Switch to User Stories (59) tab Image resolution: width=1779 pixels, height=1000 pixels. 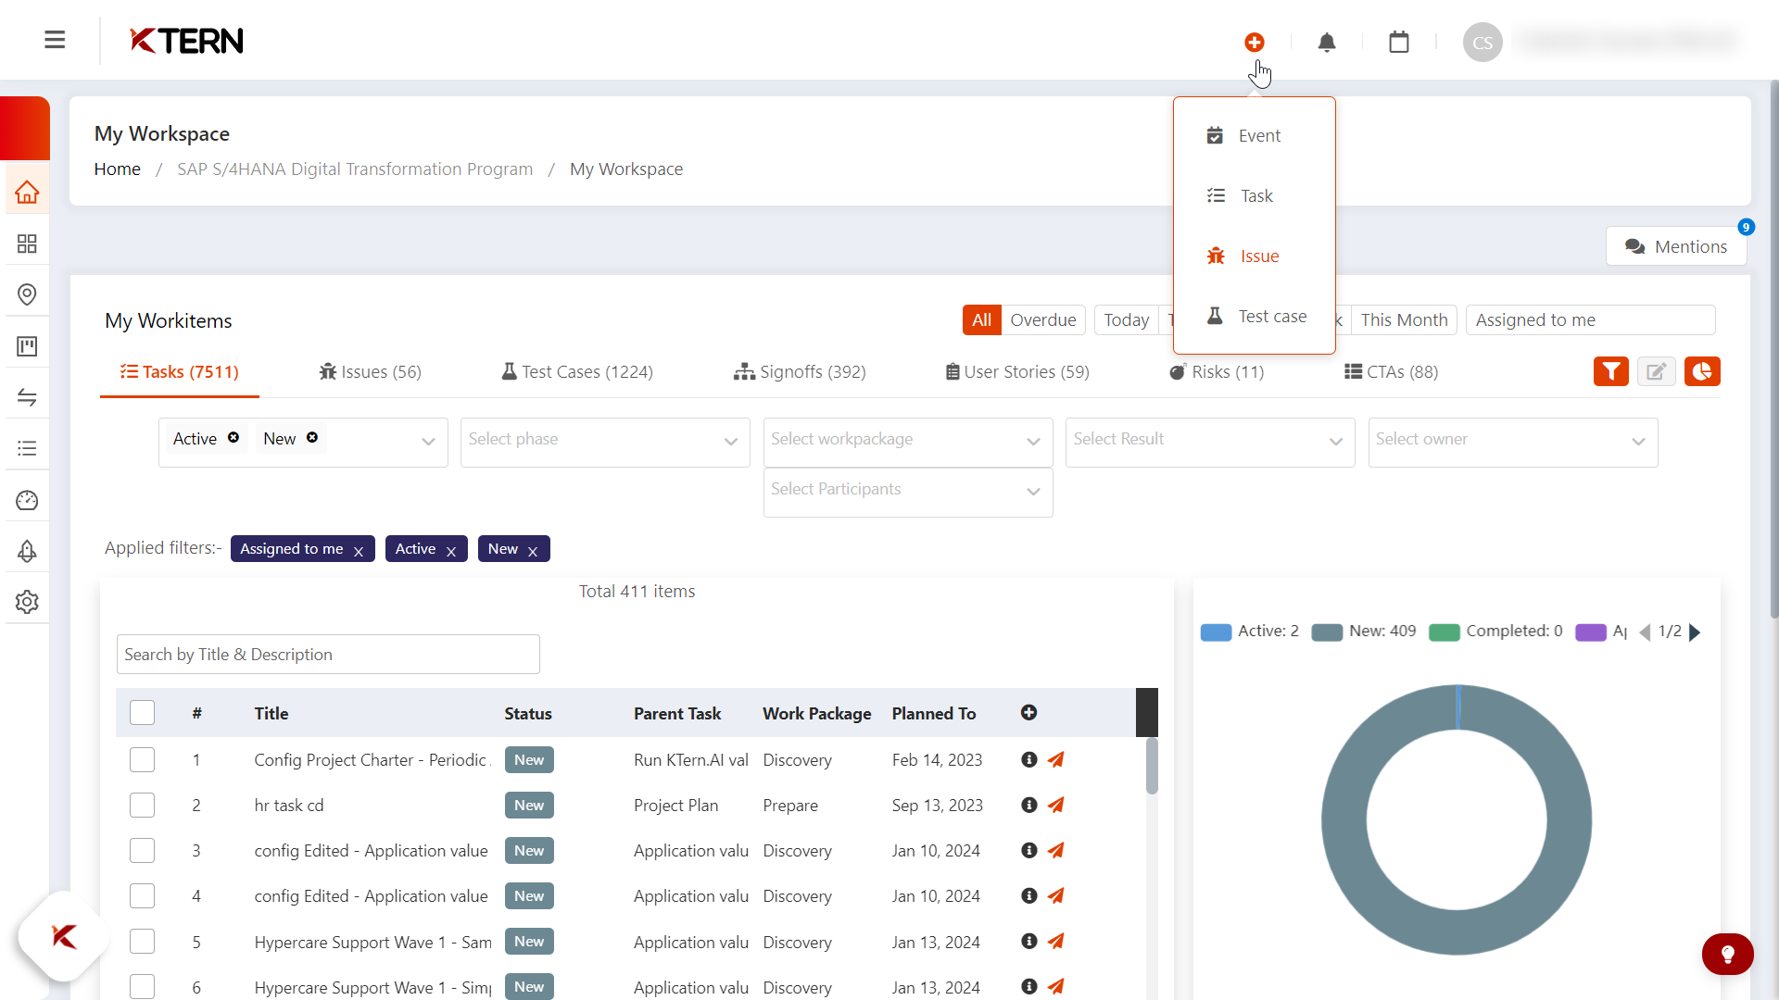tap(1016, 371)
